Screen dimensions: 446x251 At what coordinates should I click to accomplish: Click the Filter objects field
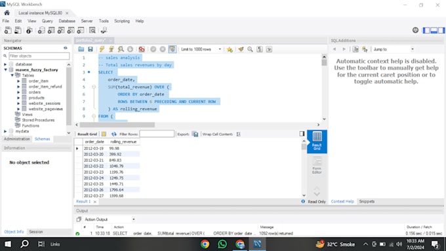[x=39, y=56]
